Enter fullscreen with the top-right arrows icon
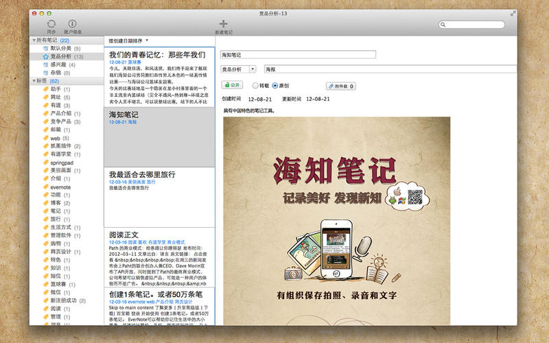Viewport: 549px width, 343px height. pyautogui.click(x=513, y=14)
